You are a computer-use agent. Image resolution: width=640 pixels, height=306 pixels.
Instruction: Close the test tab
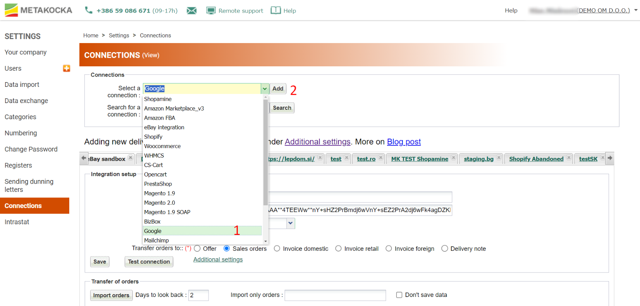point(347,158)
